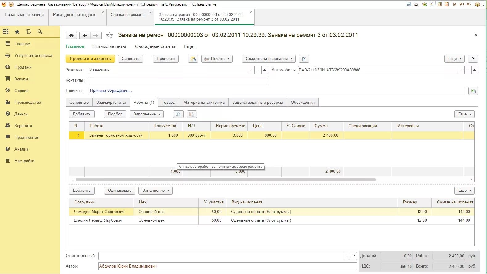Open Зарплата section in sidebar
This screenshot has height=274, width=487.
[30, 126]
